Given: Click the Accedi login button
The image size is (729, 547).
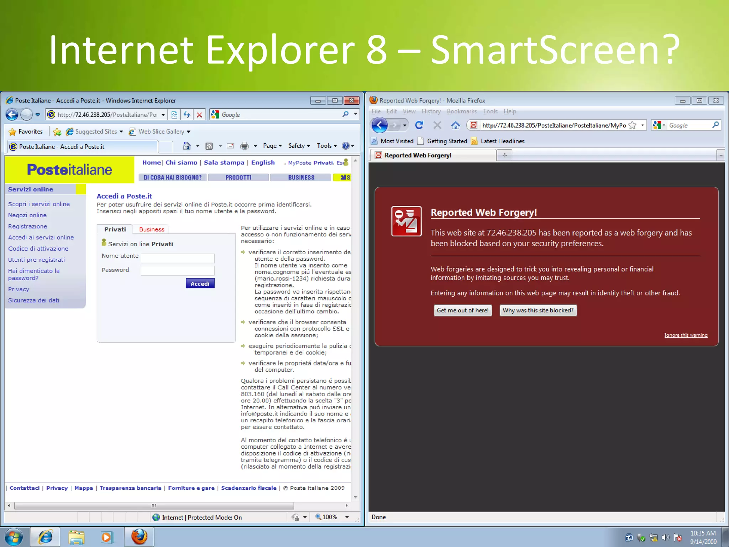Looking at the screenshot, I should (x=200, y=283).
